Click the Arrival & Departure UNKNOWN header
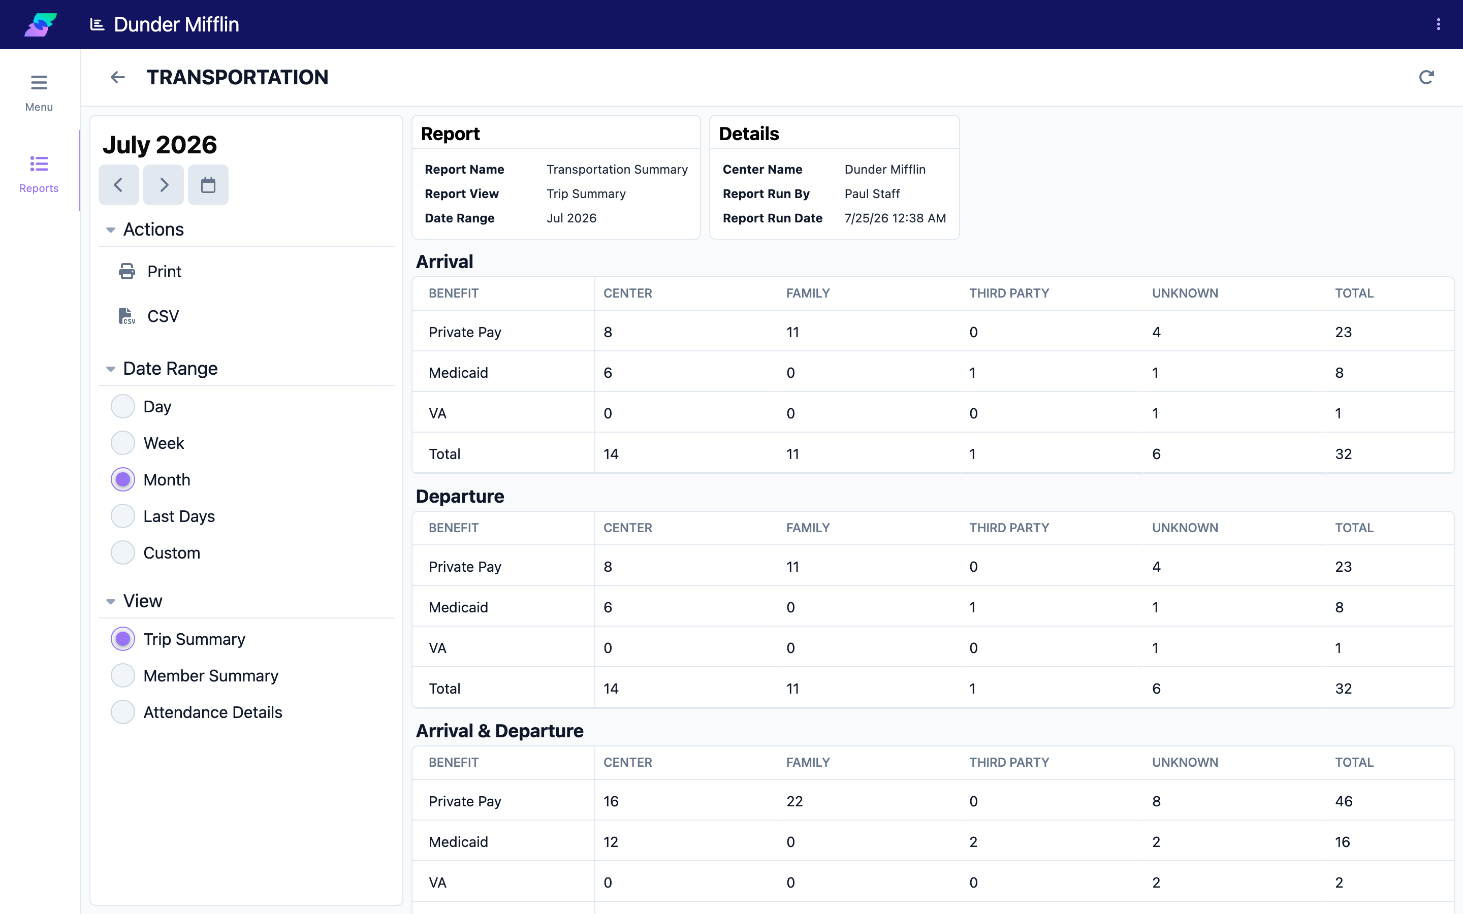The image size is (1463, 914). (x=1185, y=762)
